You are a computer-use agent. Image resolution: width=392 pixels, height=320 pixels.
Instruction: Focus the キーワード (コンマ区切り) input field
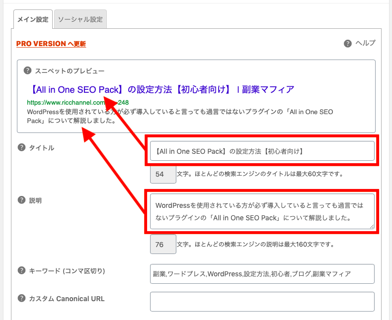262,274
